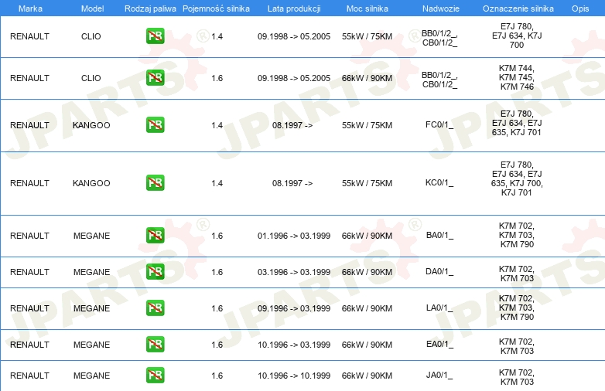The width and height of the screenshot is (605, 391).
Task: Click fuel icon in the MEGANE DA0/1_ row
Action: 155,271
